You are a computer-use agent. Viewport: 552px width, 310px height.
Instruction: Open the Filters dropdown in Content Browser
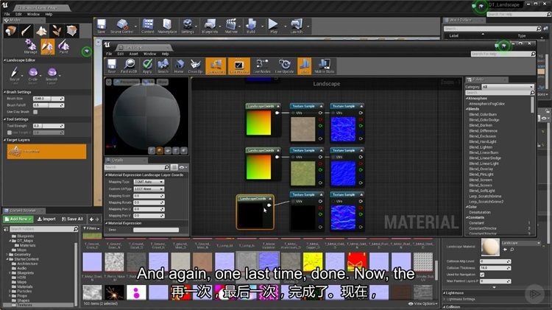click(x=91, y=228)
